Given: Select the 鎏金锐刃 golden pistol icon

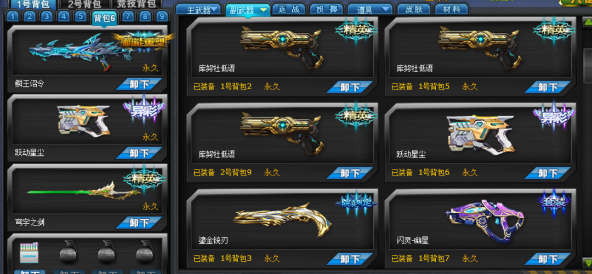Looking at the screenshot, I should tap(281, 220).
